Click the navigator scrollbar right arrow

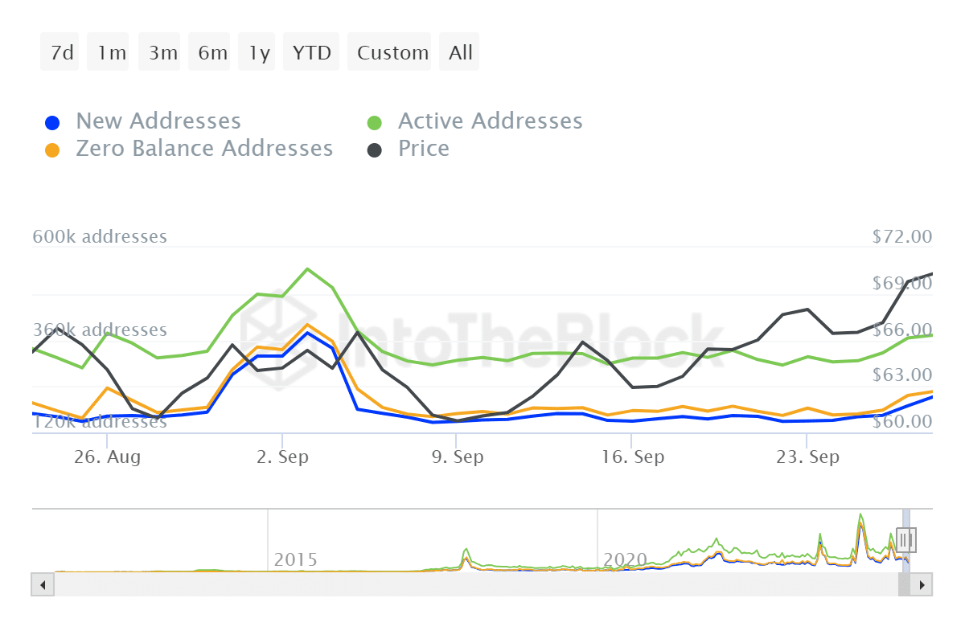pyautogui.click(x=922, y=584)
